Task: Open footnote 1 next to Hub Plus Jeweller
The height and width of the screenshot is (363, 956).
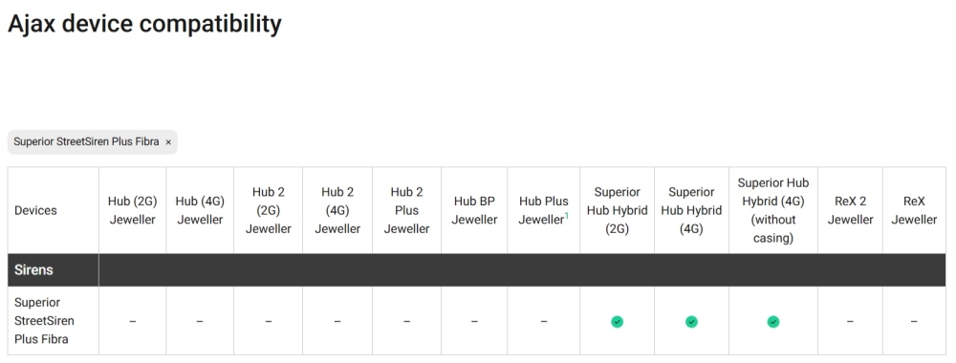Action: (566, 216)
